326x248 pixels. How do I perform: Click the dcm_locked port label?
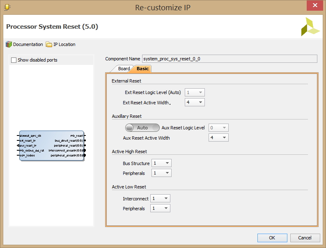pos(27,156)
